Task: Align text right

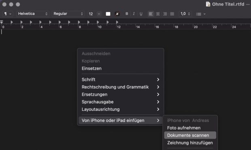Action: (x=165, y=14)
